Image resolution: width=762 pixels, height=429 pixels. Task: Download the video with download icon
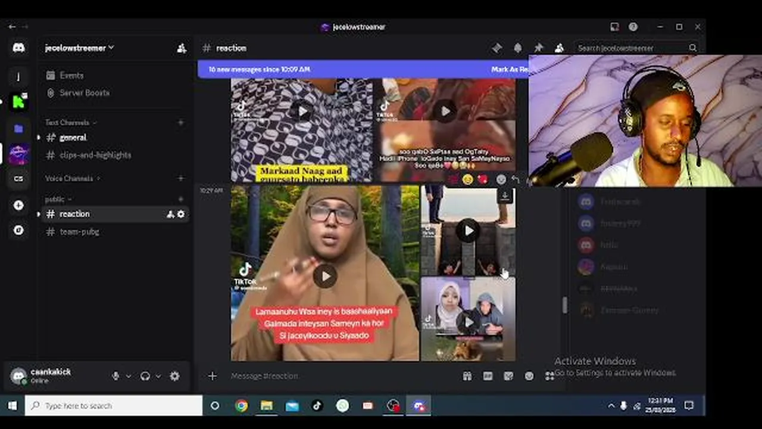point(505,196)
